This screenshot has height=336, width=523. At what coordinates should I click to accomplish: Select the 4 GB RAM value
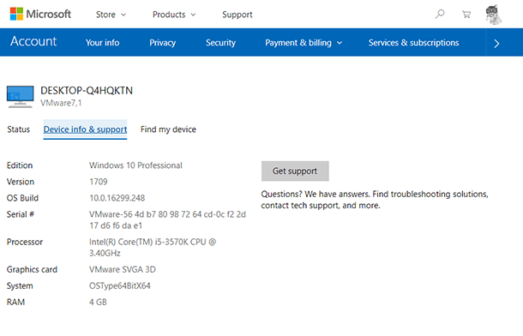tap(98, 302)
